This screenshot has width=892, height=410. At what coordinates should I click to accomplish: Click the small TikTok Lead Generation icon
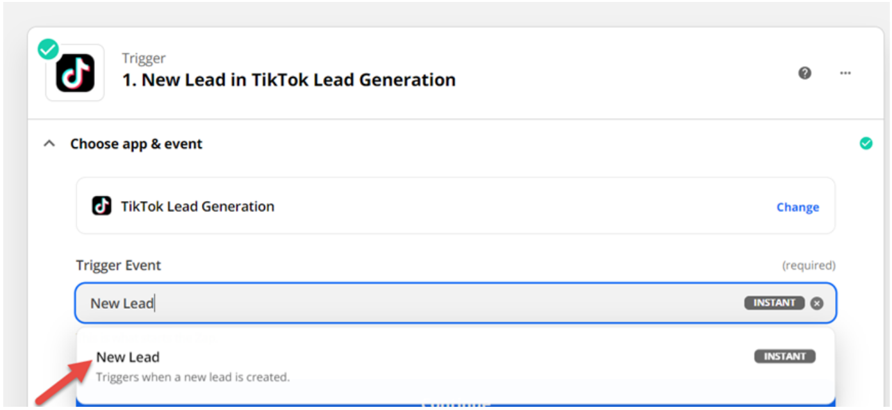coord(101,206)
